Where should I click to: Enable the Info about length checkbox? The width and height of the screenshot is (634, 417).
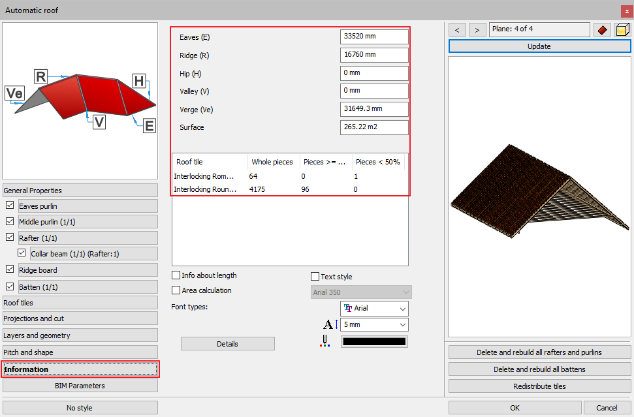click(176, 275)
